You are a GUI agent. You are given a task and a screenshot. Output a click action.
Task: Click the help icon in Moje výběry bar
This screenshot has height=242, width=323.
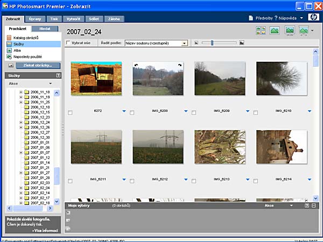pyautogui.click(x=306, y=205)
